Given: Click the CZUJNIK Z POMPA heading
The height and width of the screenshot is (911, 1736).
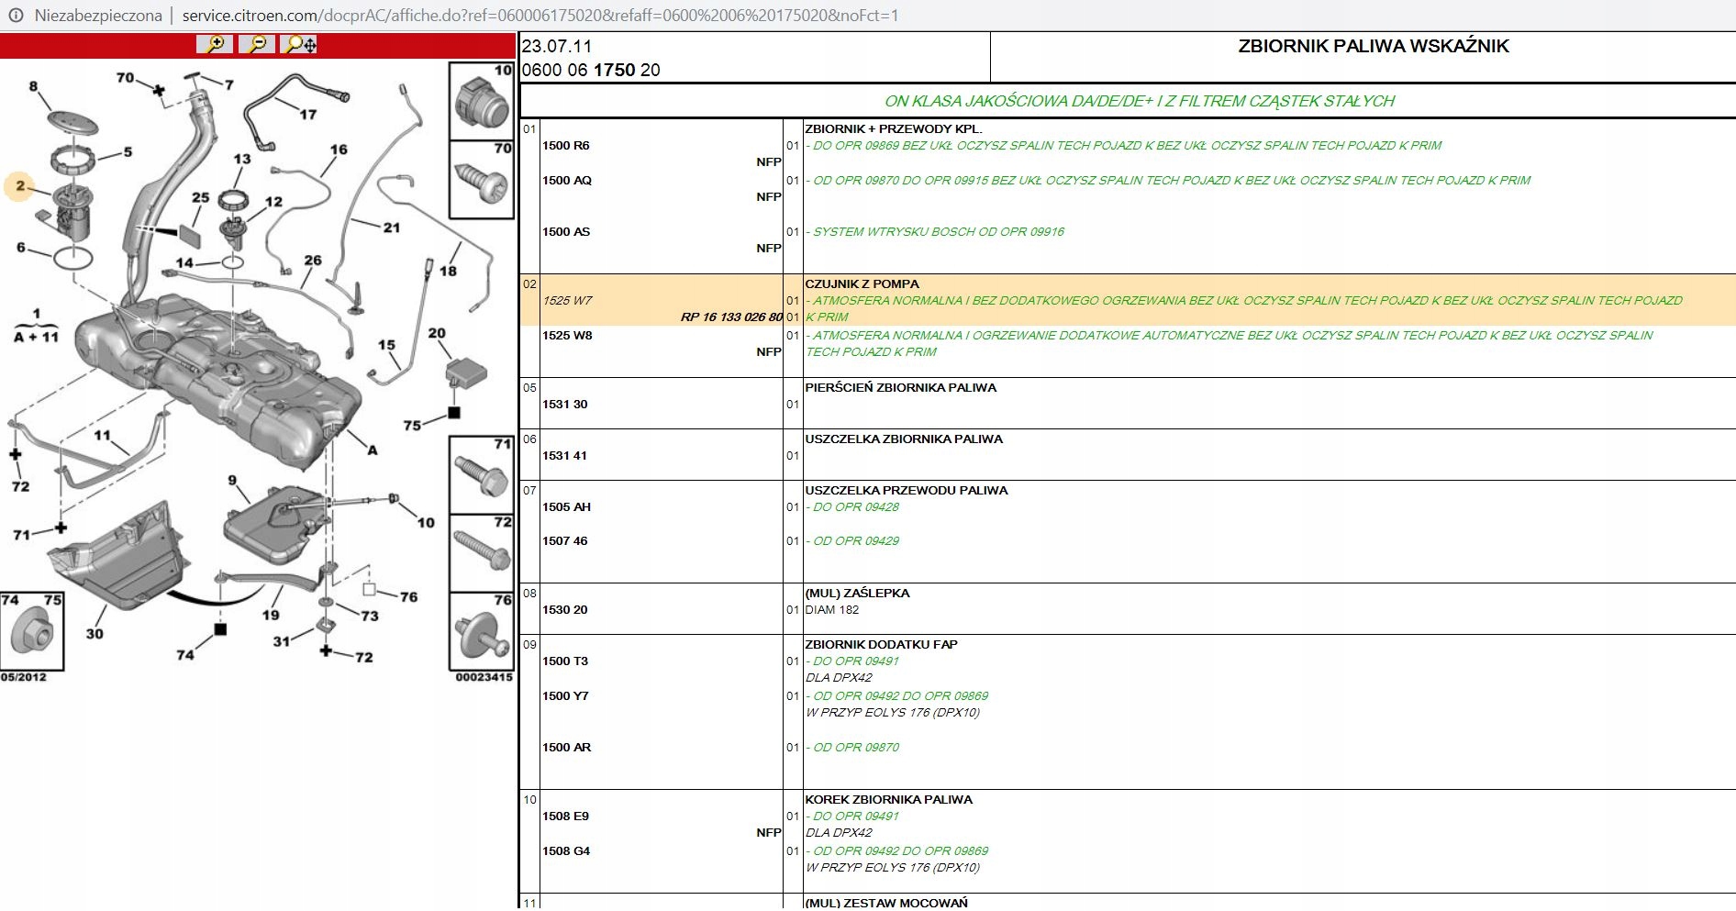Looking at the screenshot, I should pyautogui.click(x=862, y=283).
